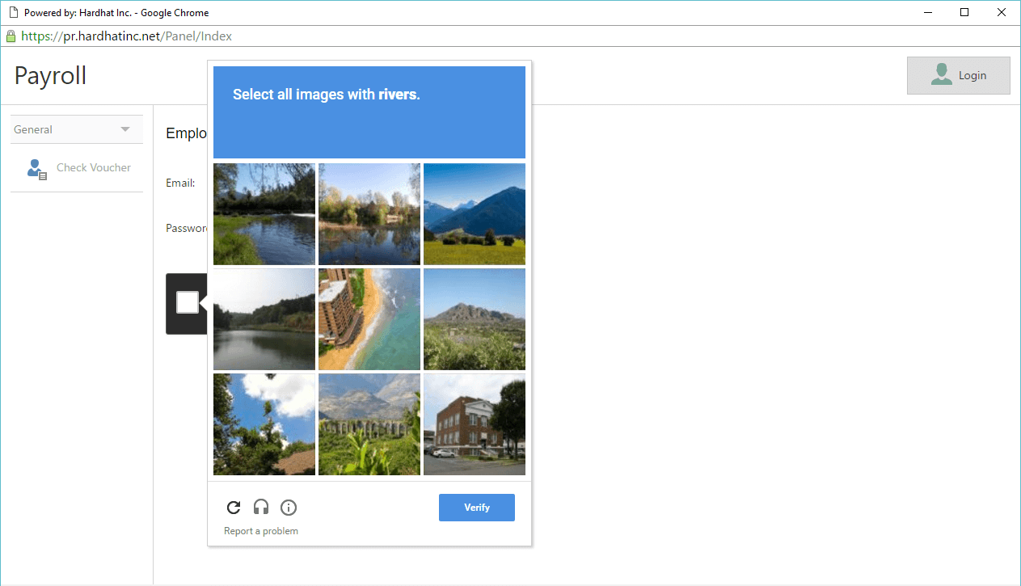
Task: Click the green padlock in address bar
Action: [x=11, y=36]
